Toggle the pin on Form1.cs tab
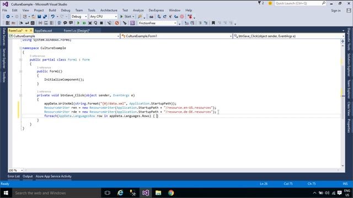This screenshot has height=198, width=353. click(x=26, y=31)
